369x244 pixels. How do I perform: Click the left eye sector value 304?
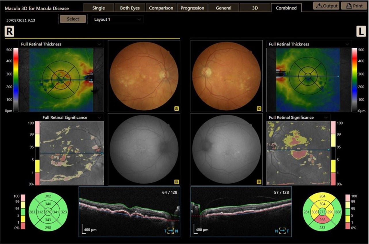(x=322, y=204)
